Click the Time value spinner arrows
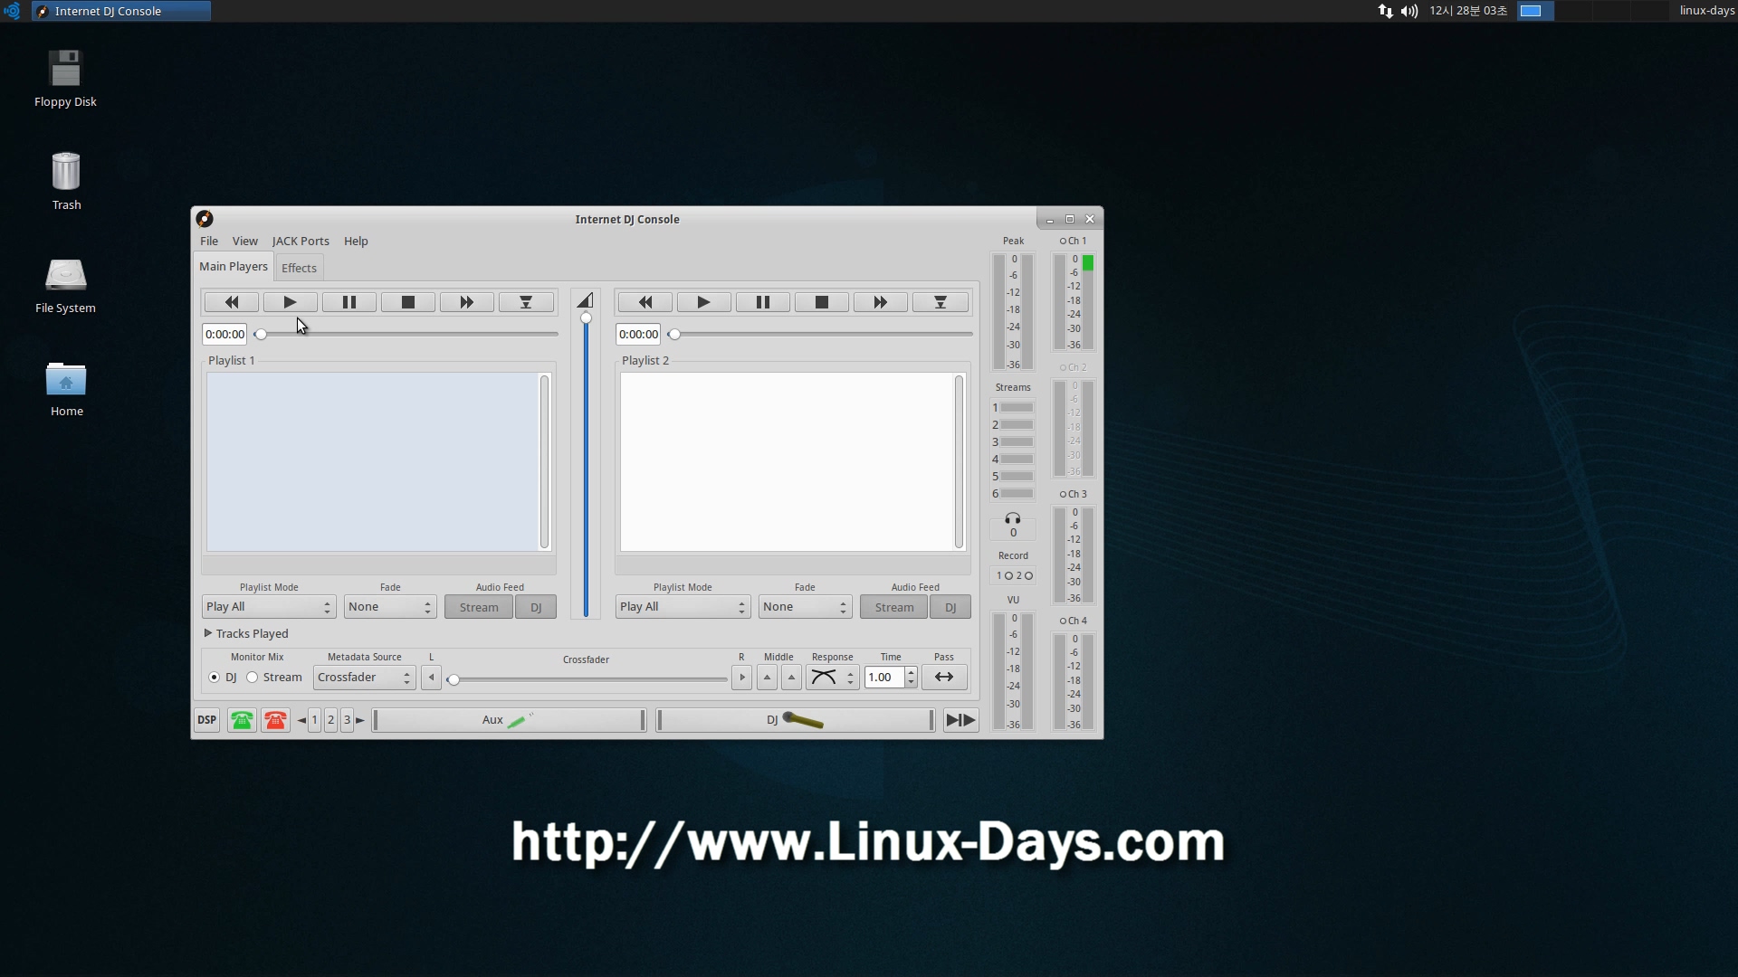 click(x=912, y=678)
